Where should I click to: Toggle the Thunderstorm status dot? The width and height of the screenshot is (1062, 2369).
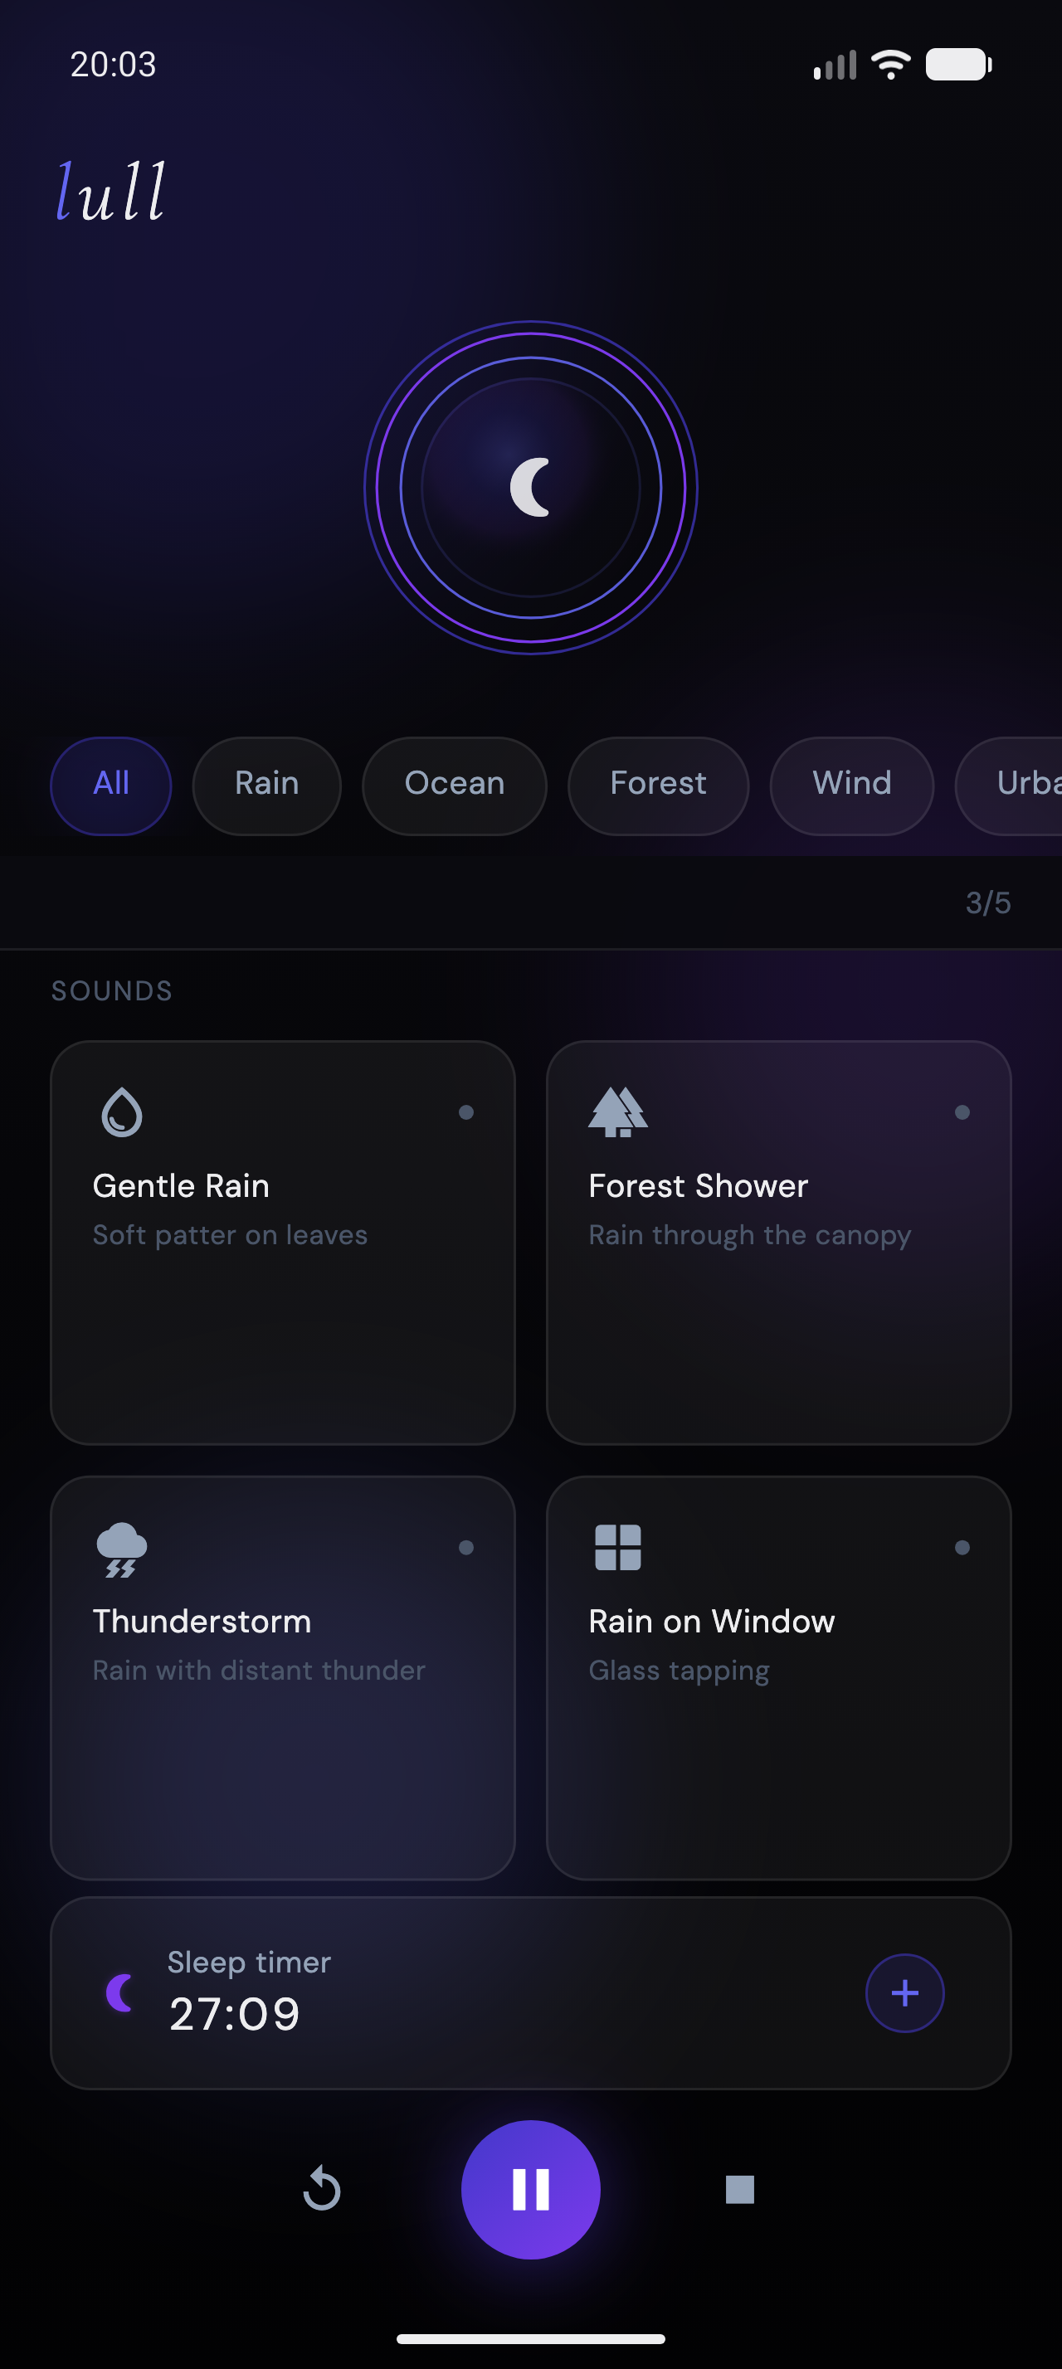(466, 1548)
